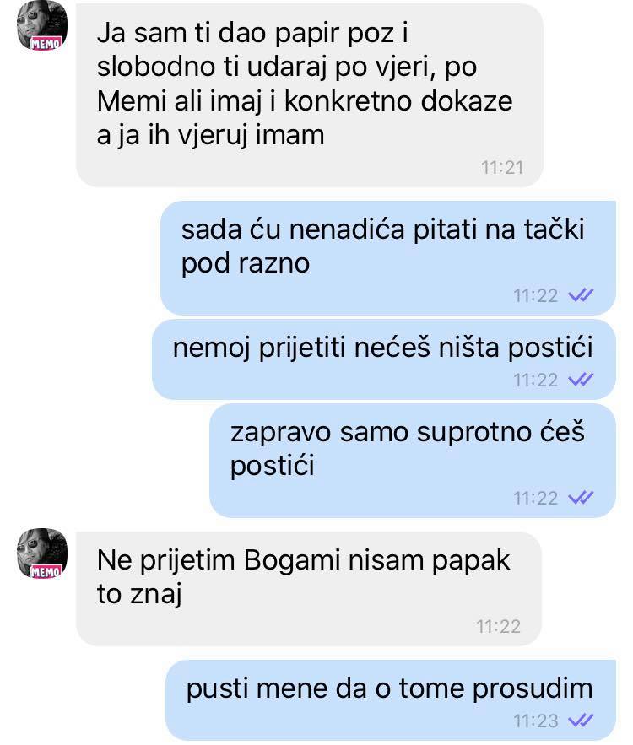633x745 pixels.
Task: Tap the word 'nenadića' in the blue message
Action: [x=347, y=230]
